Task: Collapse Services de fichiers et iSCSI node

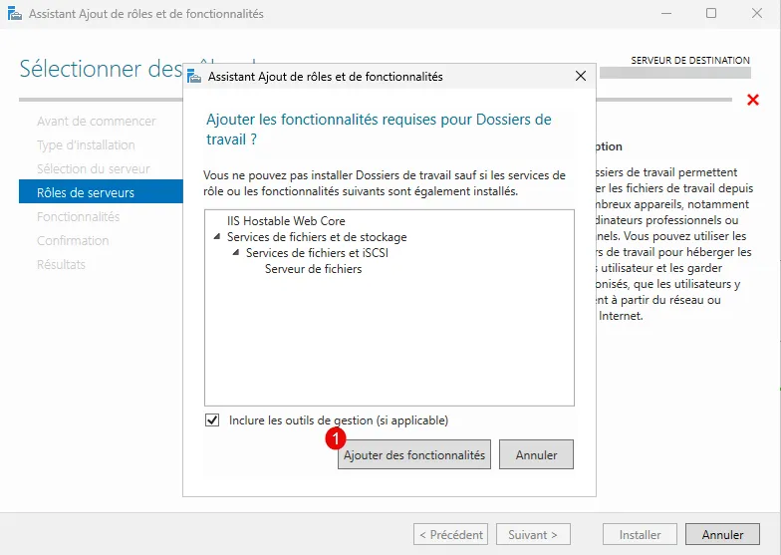Action: click(236, 253)
